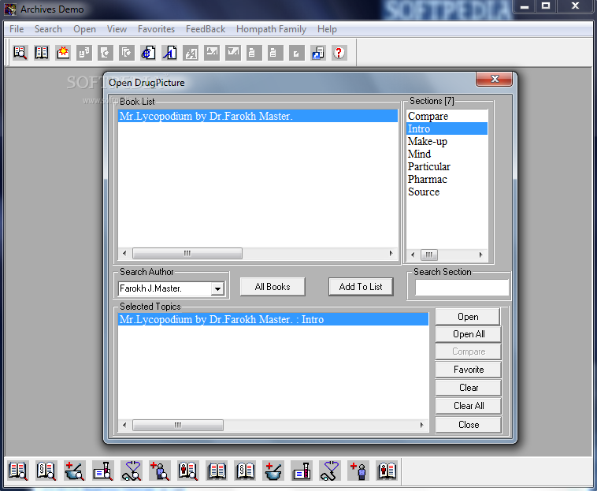Viewport: 597px width, 491px height.
Task: Click the Clear All button
Action: point(469,406)
